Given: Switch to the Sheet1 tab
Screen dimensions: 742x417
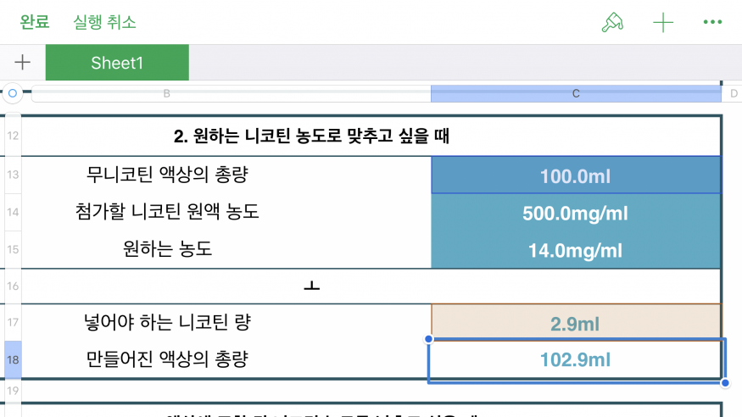Looking at the screenshot, I should pyautogui.click(x=117, y=63).
